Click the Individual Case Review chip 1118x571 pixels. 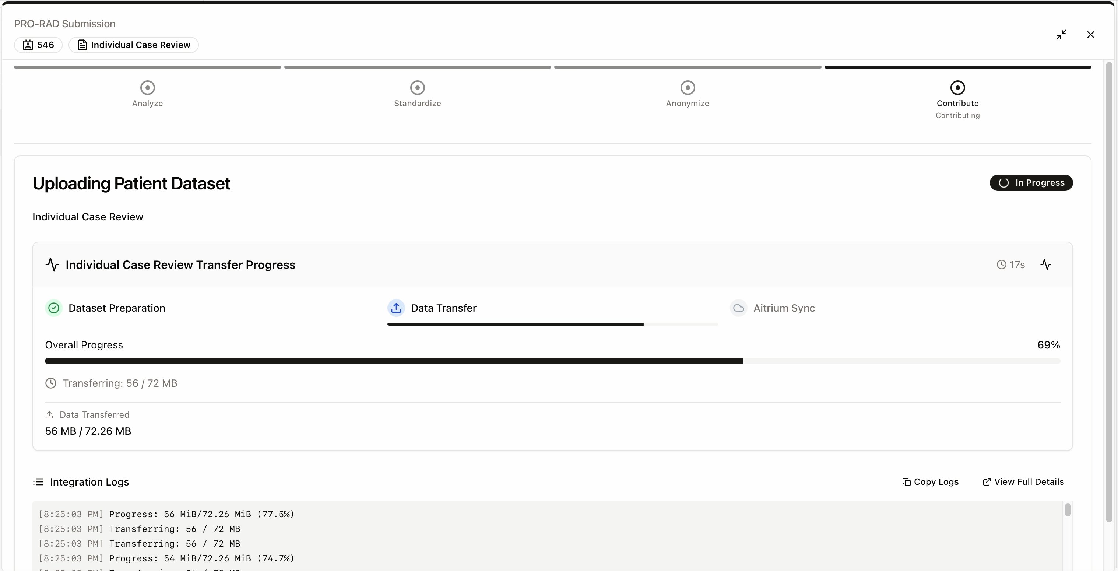pyautogui.click(x=134, y=45)
